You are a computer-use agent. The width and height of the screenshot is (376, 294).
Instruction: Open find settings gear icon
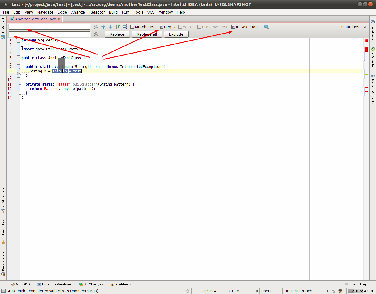point(266,27)
